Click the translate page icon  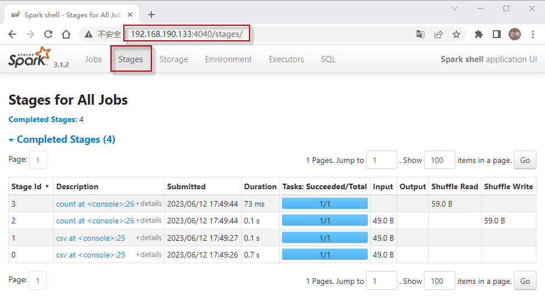420,34
